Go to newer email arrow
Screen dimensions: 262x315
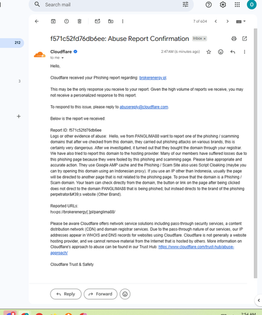(x=215, y=21)
